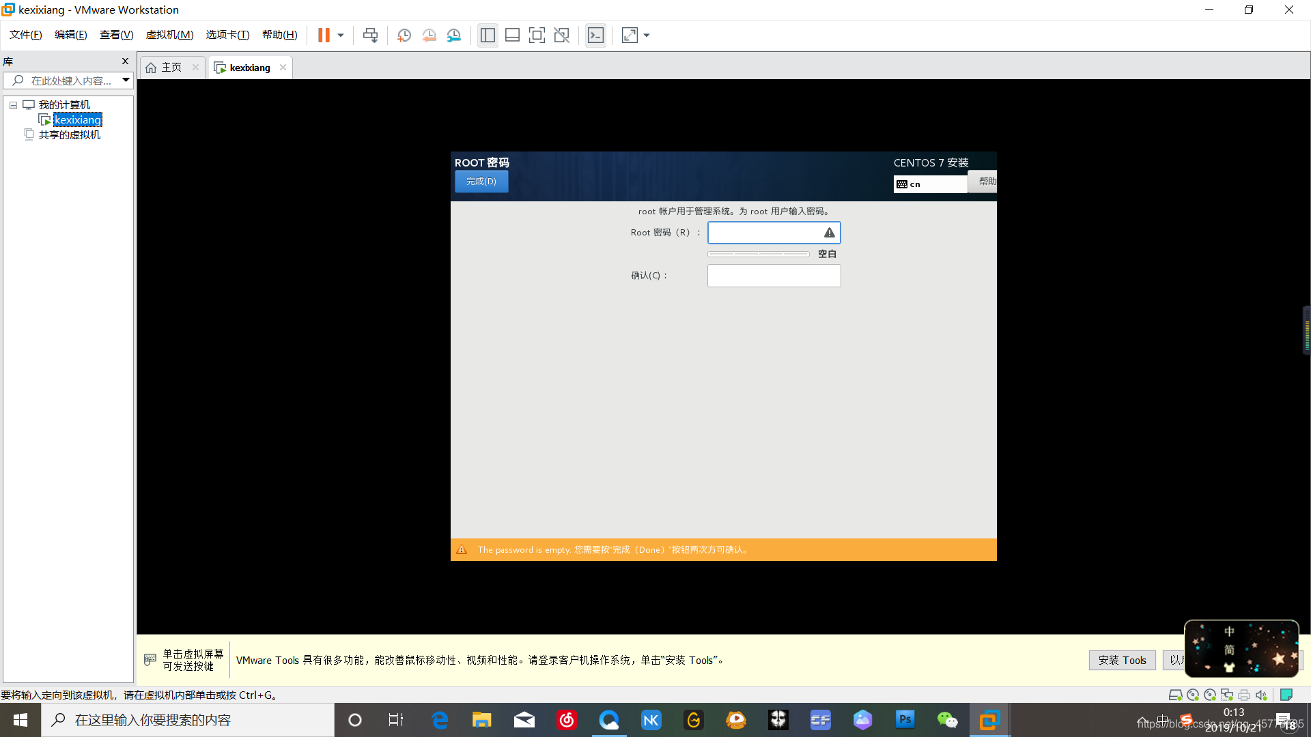Click the keyboard icon in VMware hint bar
Image resolution: width=1311 pixels, height=737 pixels.
(150, 660)
